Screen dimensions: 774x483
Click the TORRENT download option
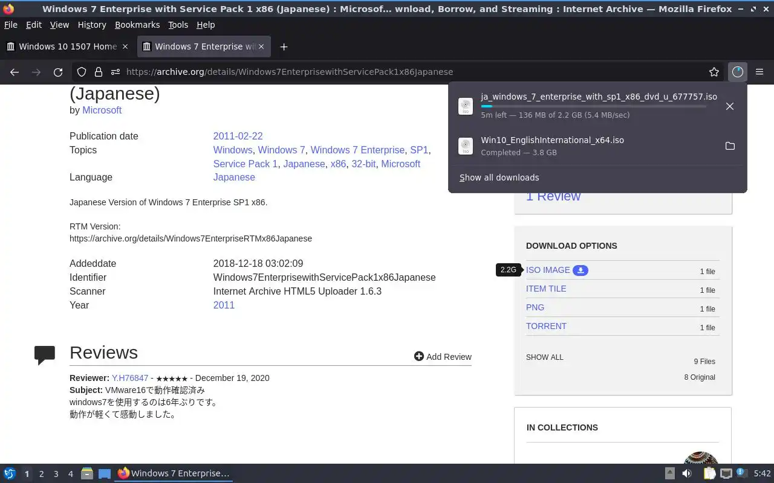(546, 326)
